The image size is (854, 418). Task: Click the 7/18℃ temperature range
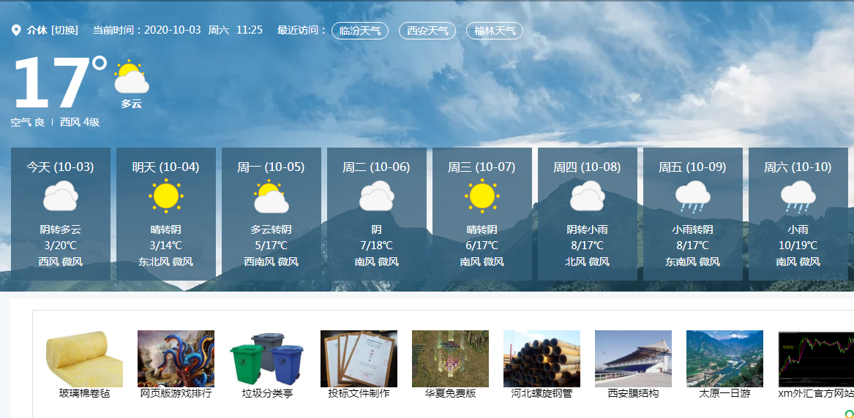coord(376,246)
